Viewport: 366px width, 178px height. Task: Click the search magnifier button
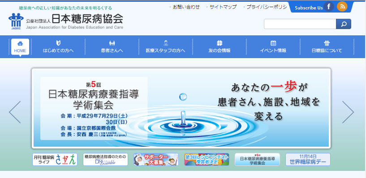(x=343, y=24)
